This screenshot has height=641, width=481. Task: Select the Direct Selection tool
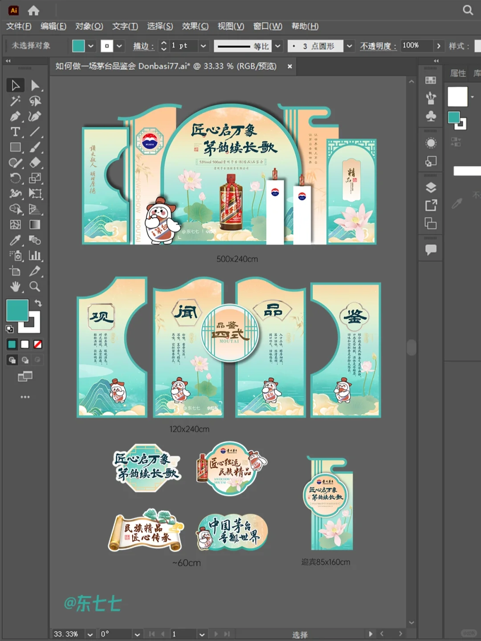click(35, 85)
